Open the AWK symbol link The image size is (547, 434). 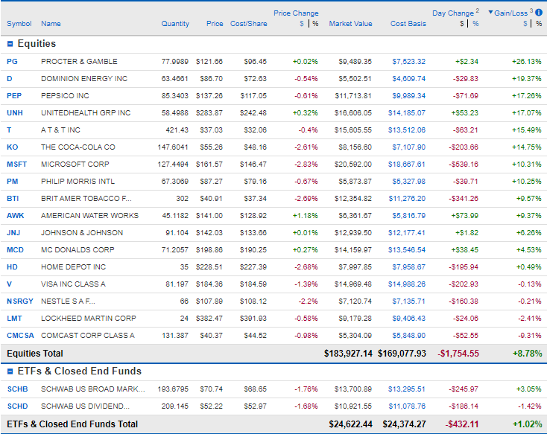pyautogui.click(x=16, y=215)
